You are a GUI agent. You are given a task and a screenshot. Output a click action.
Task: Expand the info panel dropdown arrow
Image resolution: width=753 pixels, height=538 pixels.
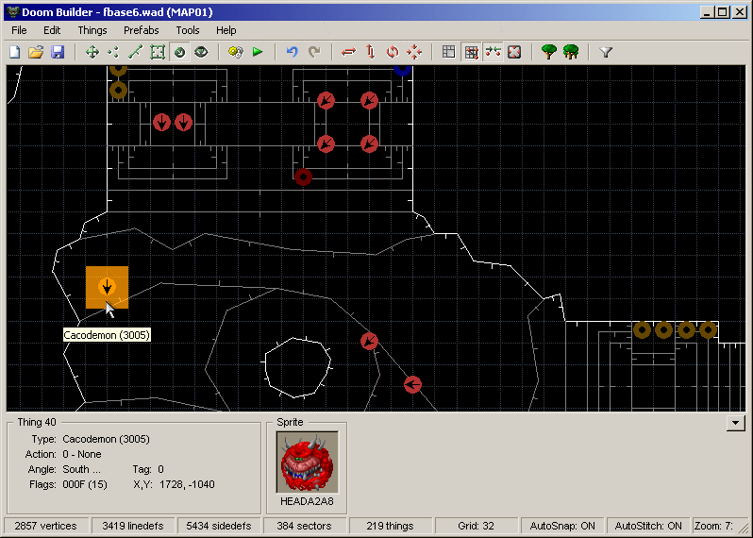click(735, 423)
